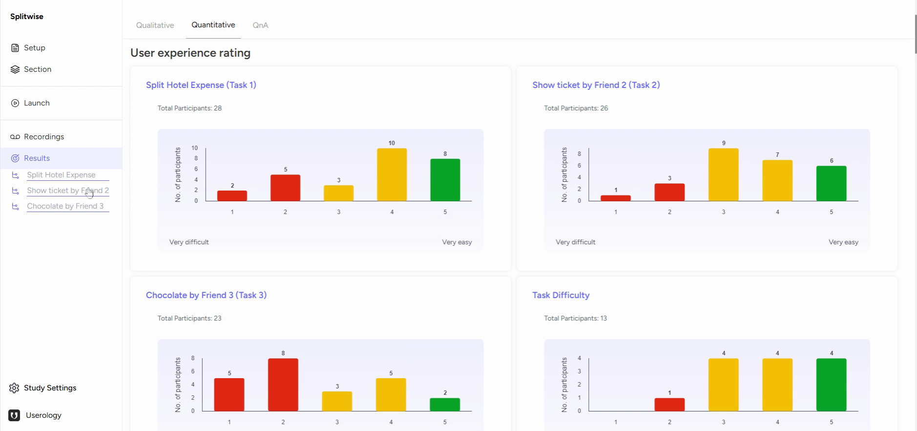The width and height of the screenshot is (917, 431).
Task: Open Show ticket by Friend 2 sidebar result
Action: (68, 191)
